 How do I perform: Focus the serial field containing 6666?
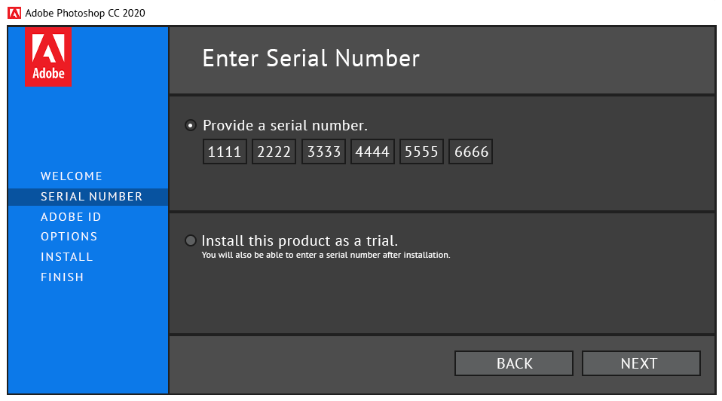pyautogui.click(x=470, y=152)
